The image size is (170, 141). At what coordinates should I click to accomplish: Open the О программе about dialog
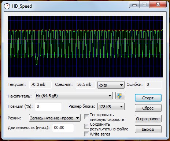[x=148, y=119]
